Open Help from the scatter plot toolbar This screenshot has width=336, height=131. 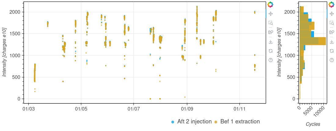pyautogui.click(x=270, y=60)
